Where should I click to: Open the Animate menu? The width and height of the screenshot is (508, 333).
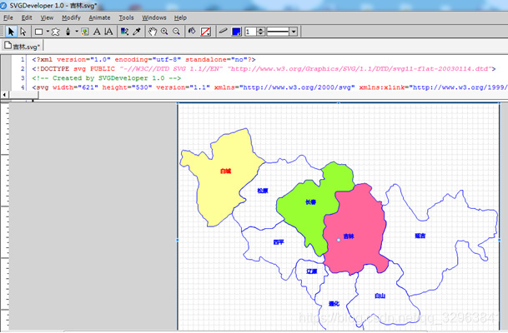(99, 17)
